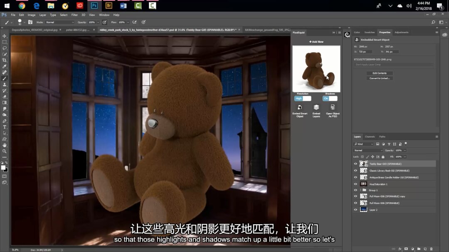Hide the Full Moon-G06 copy layer
The image size is (449, 252).
coord(355,196)
